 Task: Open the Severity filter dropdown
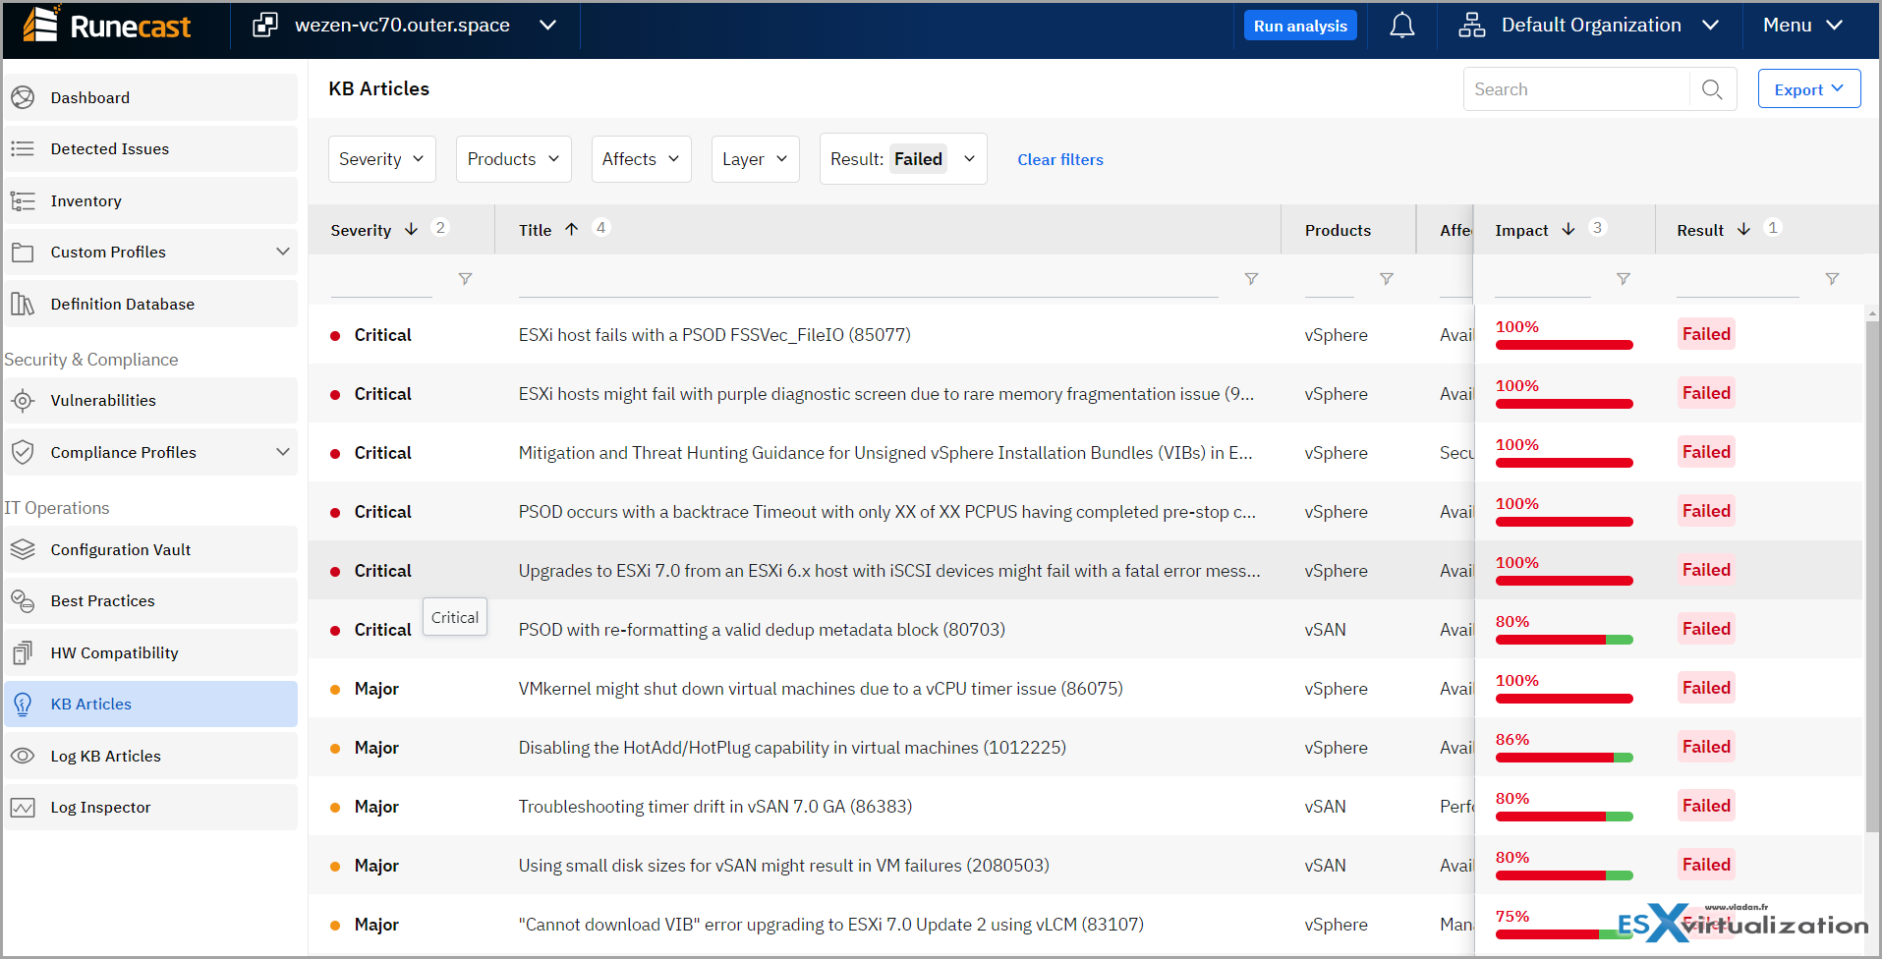click(x=381, y=159)
